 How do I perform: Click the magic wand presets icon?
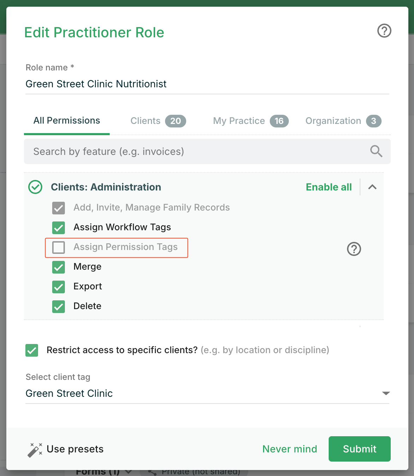click(x=35, y=450)
